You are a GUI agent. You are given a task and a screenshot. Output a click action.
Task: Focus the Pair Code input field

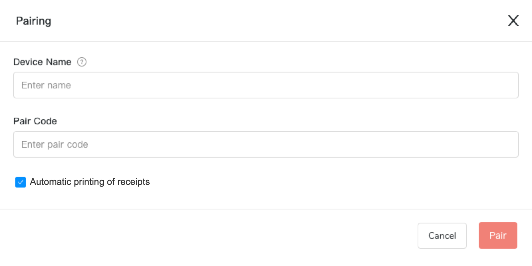coord(266,144)
